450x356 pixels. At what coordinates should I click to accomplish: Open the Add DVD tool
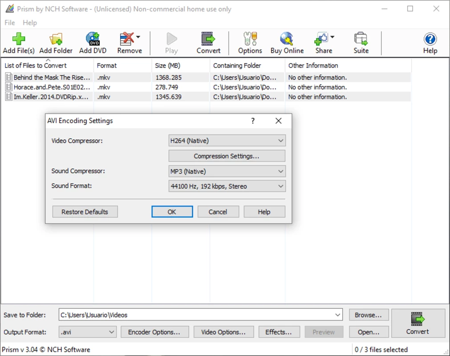point(93,43)
